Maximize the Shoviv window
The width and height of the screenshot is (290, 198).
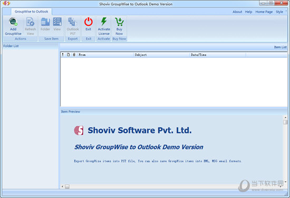coord(271,3)
